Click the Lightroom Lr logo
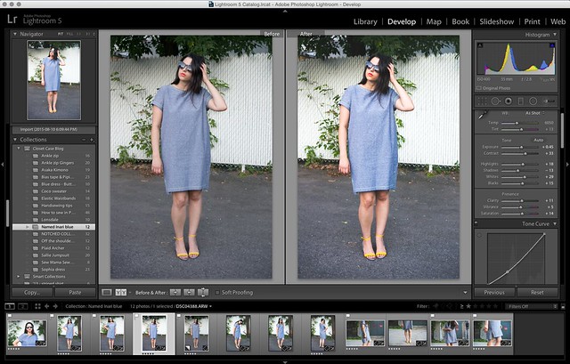 [x=15, y=20]
